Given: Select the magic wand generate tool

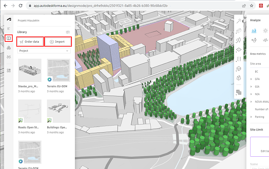Looking at the screenshot, I should pos(239,21).
